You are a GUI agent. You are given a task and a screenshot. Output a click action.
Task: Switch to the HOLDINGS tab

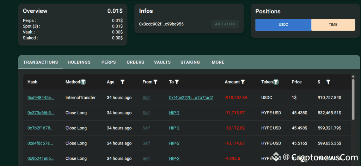coord(79,62)
